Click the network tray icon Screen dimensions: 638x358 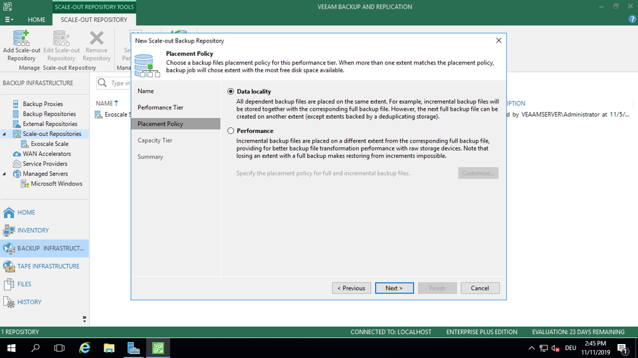(544, 348)
